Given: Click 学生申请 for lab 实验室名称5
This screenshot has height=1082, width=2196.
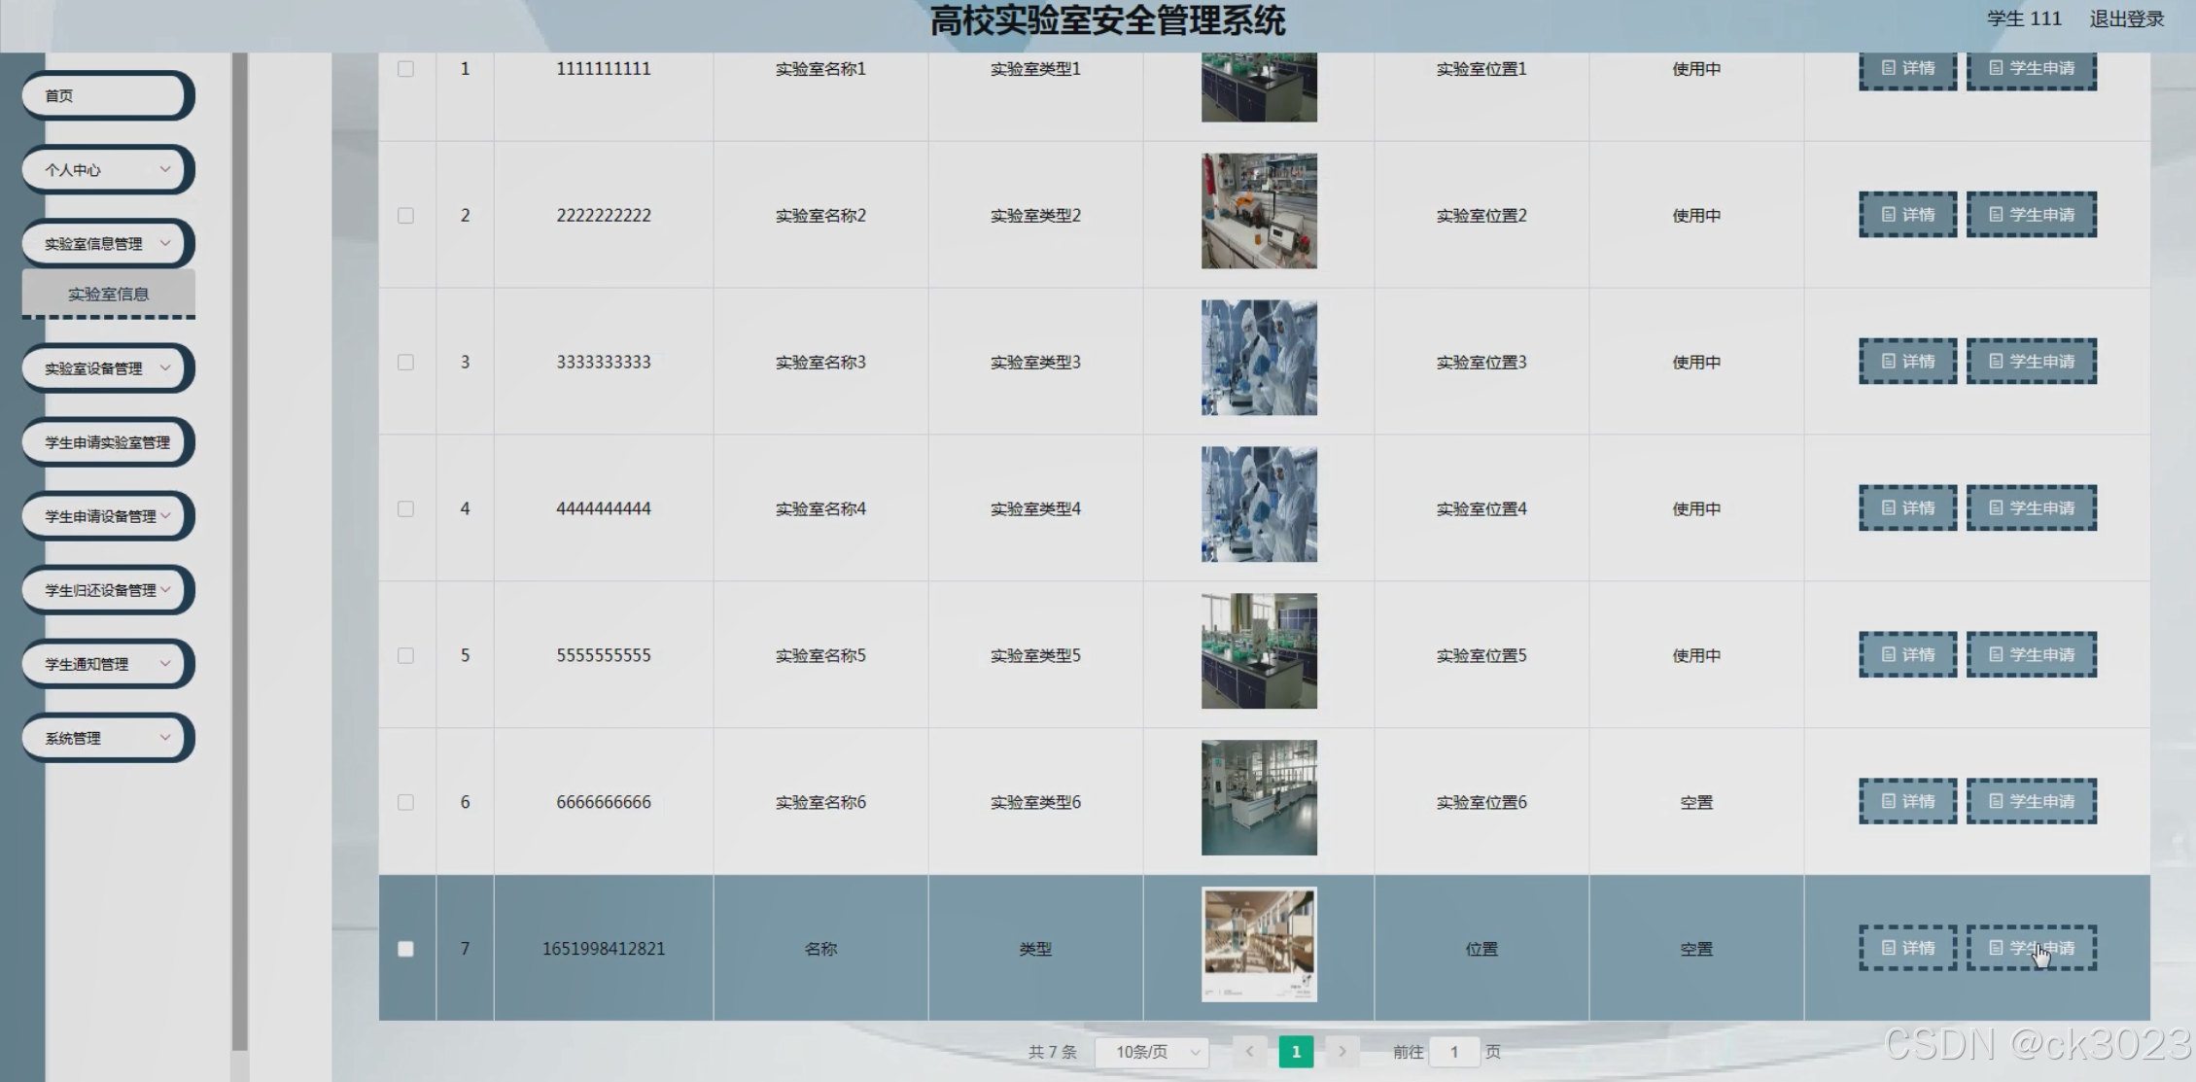Looking at the screenshot, I should [2031, 655].
